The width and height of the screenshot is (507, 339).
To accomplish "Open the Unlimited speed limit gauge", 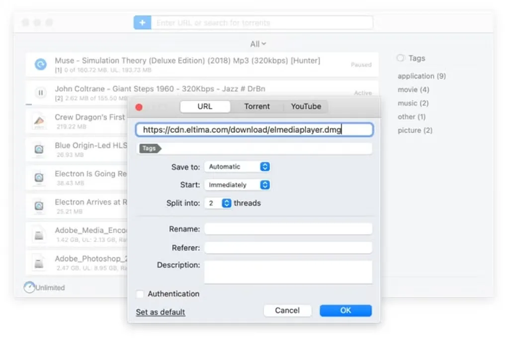I will click(29, 287).
